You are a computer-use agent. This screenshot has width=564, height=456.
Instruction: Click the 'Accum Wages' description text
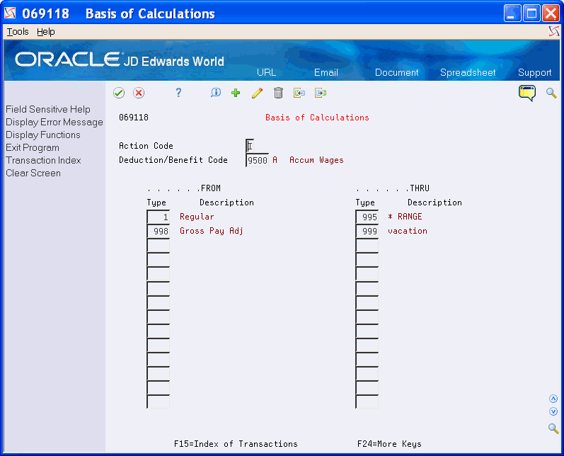tap(316, 160)
